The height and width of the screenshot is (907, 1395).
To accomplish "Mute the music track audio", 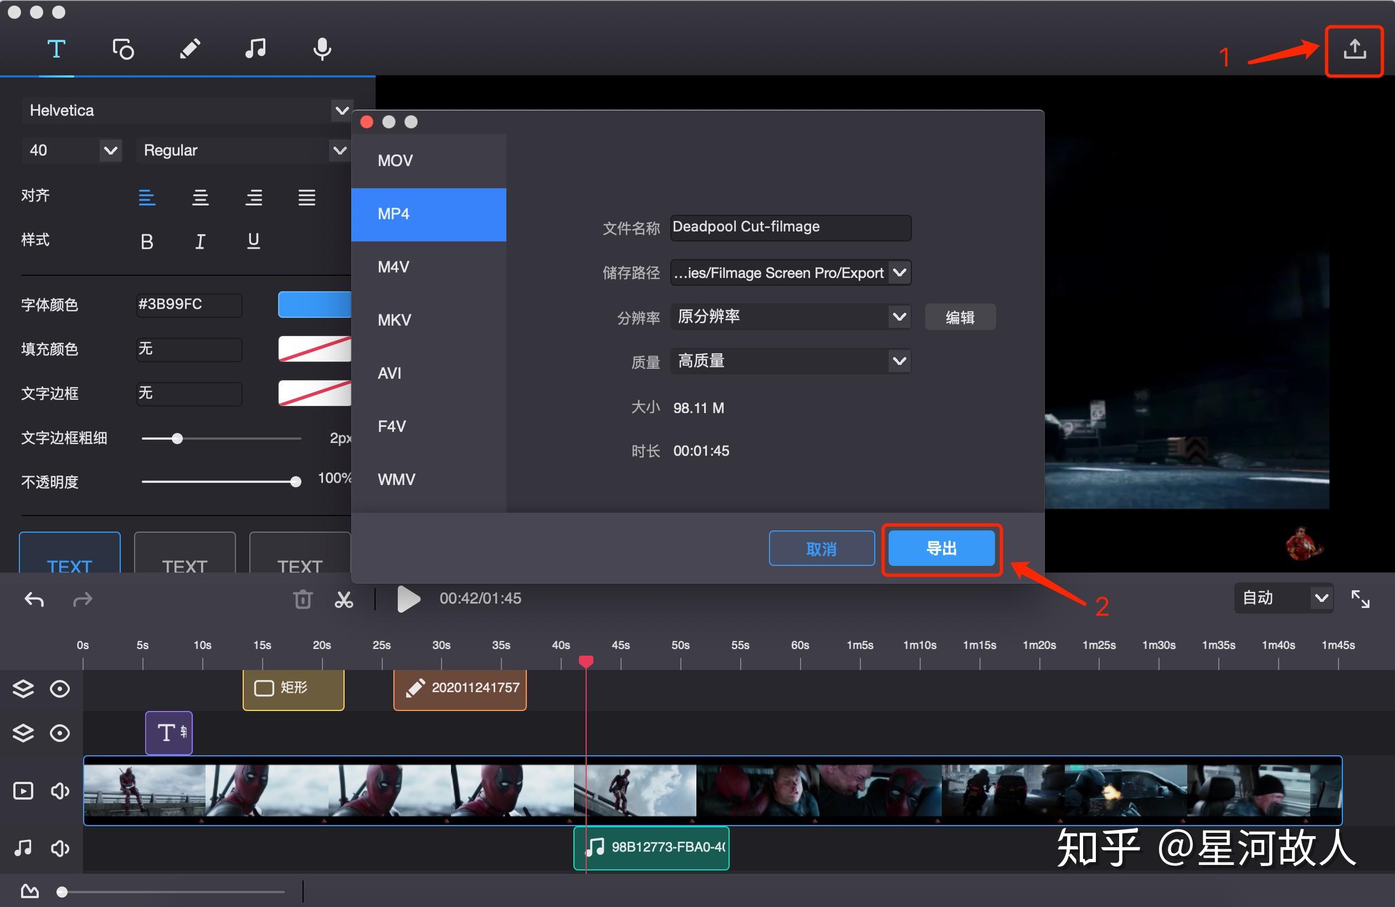I will coord(60,848).
